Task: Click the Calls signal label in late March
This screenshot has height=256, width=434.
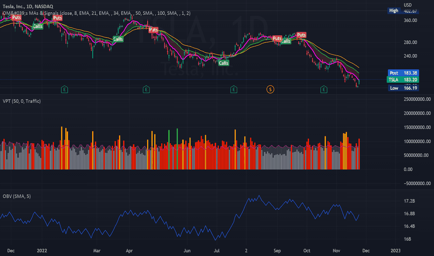Action: (x=118, y=39)
